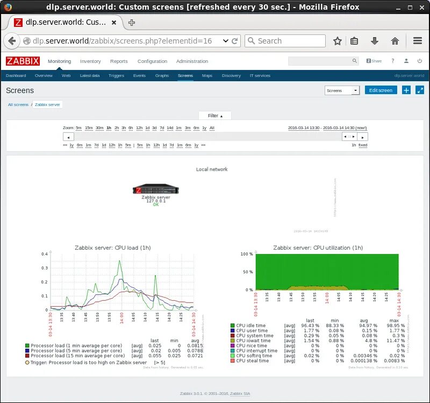The height and width of the screenshot is (403, 430).
Task: Move time period right with arrow button
Action: (x=362, y=137)
